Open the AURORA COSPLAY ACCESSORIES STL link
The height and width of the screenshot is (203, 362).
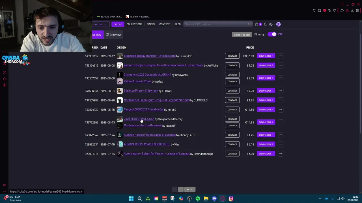pos(147,144)
